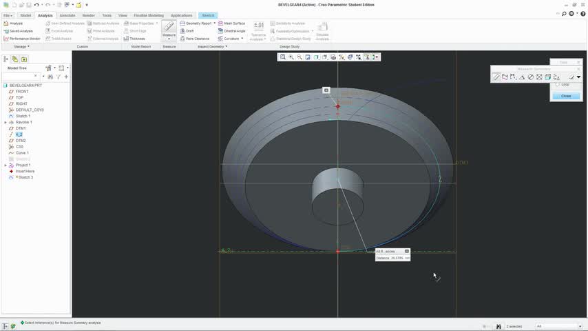Screen dimensions: 588x331
Task: Click the red point at top of gear
Action: tap(338, 106)
